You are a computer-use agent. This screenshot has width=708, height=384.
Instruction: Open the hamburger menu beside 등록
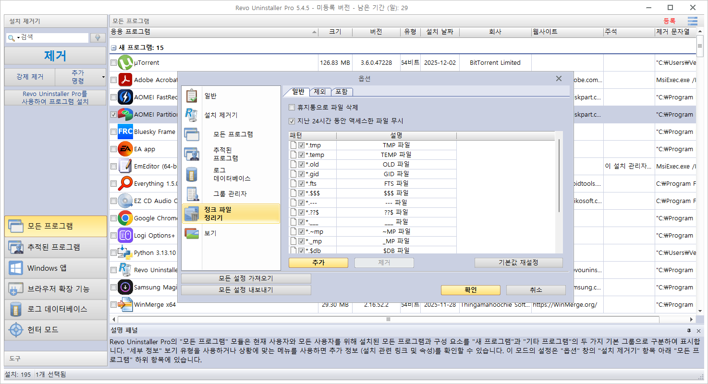pos(692,21)
